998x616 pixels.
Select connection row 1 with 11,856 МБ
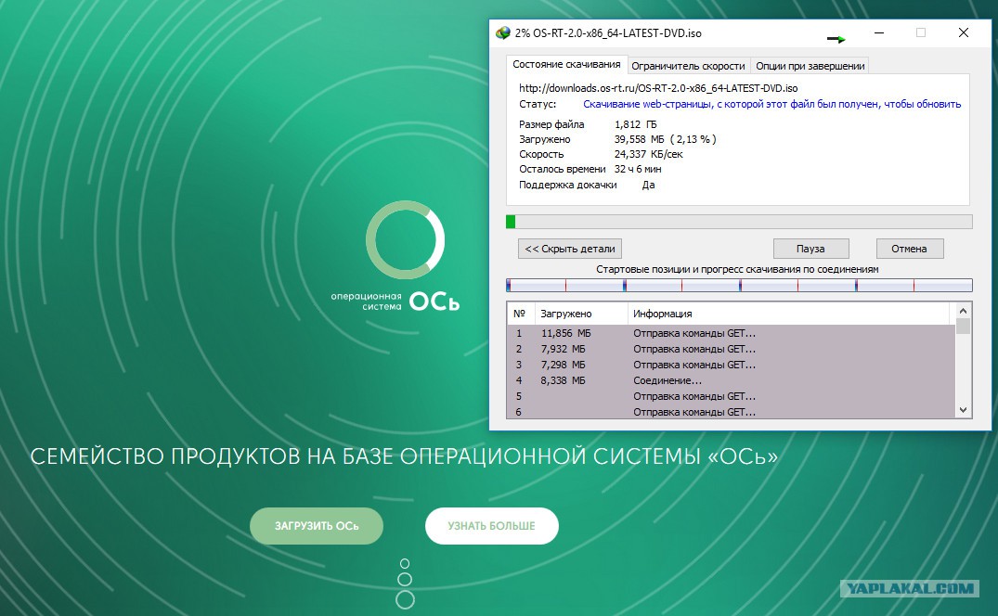[732, 333]
